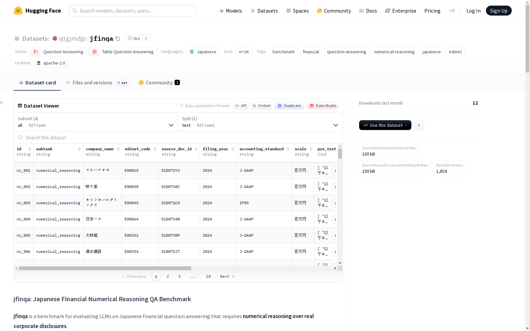Image resolution: width=530 pixels, height=331 pixels.
Task: Open Docs in top navigation
Action: [368, 11]
